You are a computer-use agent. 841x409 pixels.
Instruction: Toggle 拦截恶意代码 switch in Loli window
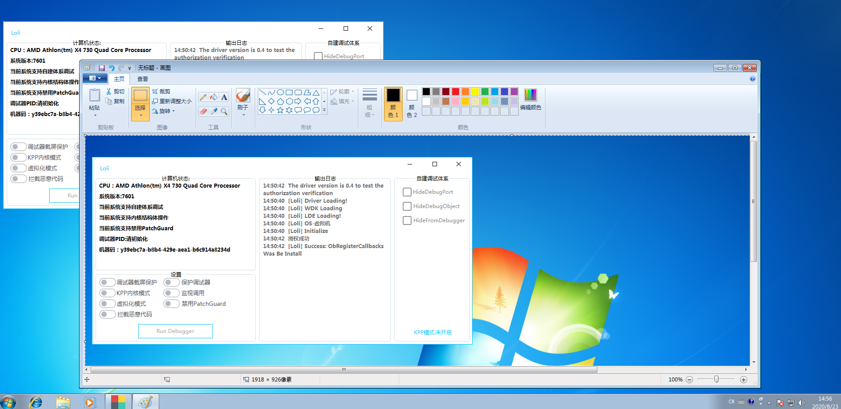click(18, 179)
